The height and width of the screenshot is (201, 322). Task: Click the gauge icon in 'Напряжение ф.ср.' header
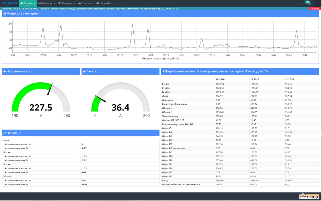[5, 71]
